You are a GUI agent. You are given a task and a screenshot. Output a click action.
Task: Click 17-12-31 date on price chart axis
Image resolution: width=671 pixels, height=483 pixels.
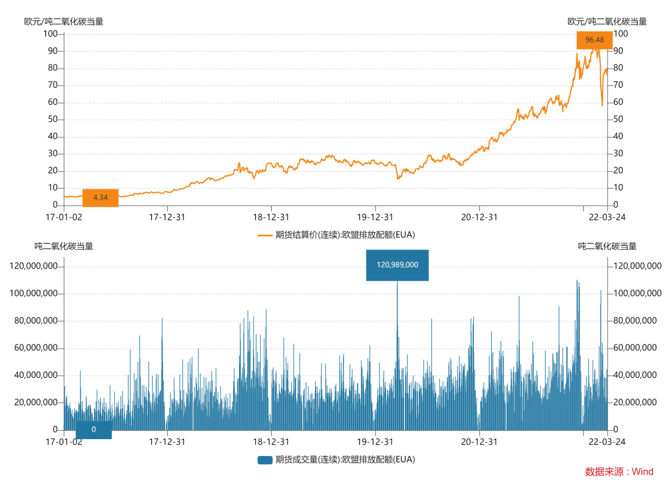pos(167,217)
